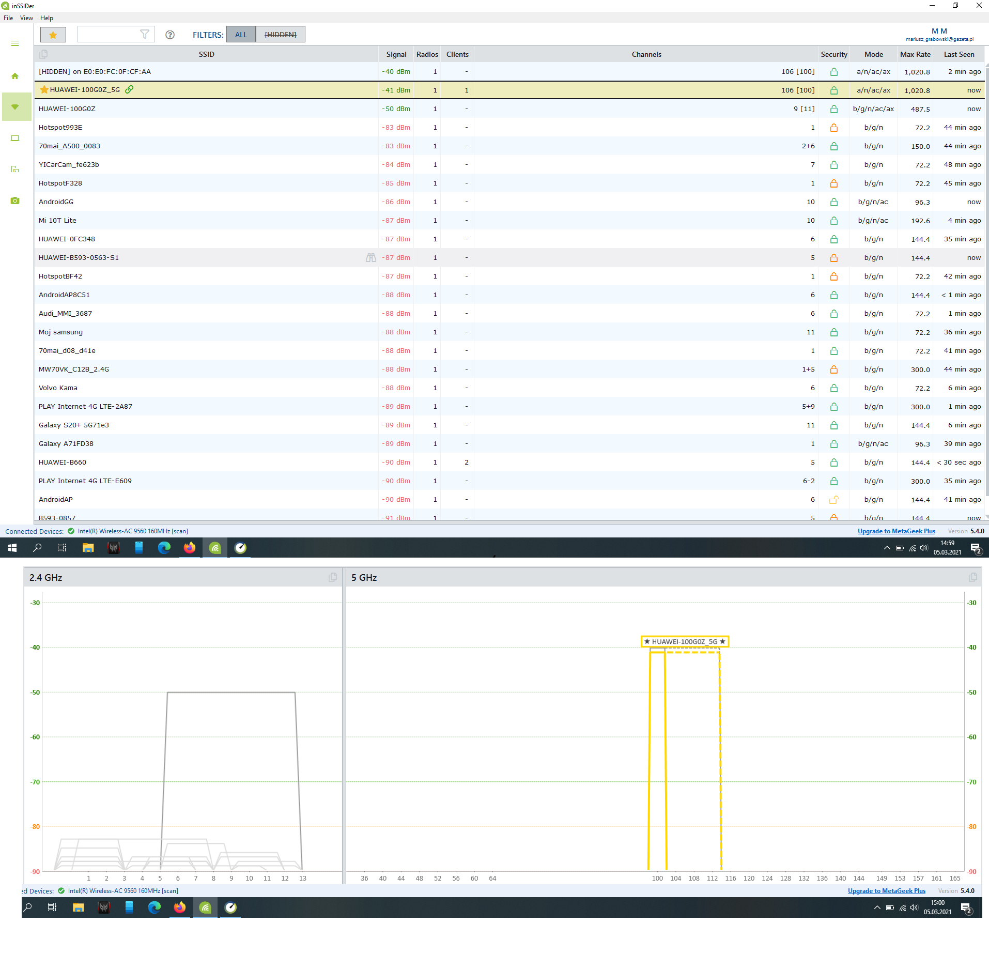Open the volume control in the upper taskbar tray
The width and height of the screenshot is (989, 955).
tap(924, 548)
